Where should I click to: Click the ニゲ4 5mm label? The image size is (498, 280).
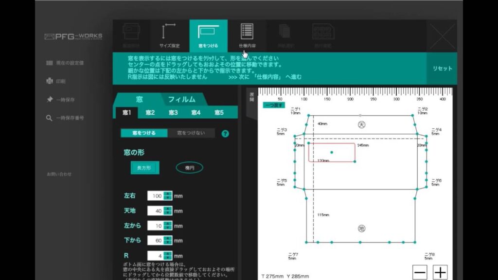pos(436,132)
